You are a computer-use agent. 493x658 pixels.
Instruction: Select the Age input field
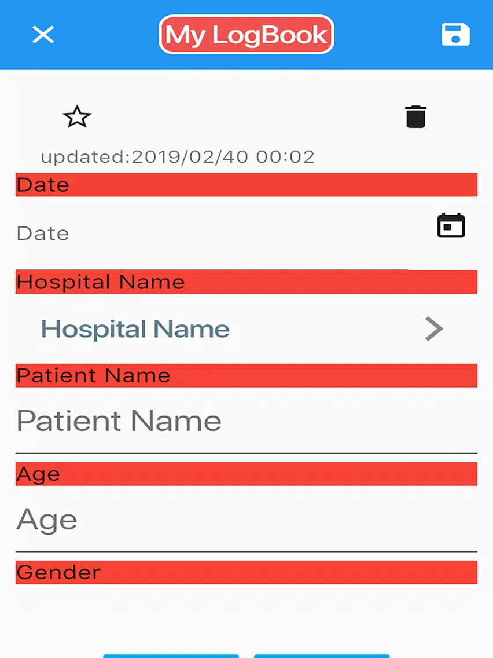point(246,520)
